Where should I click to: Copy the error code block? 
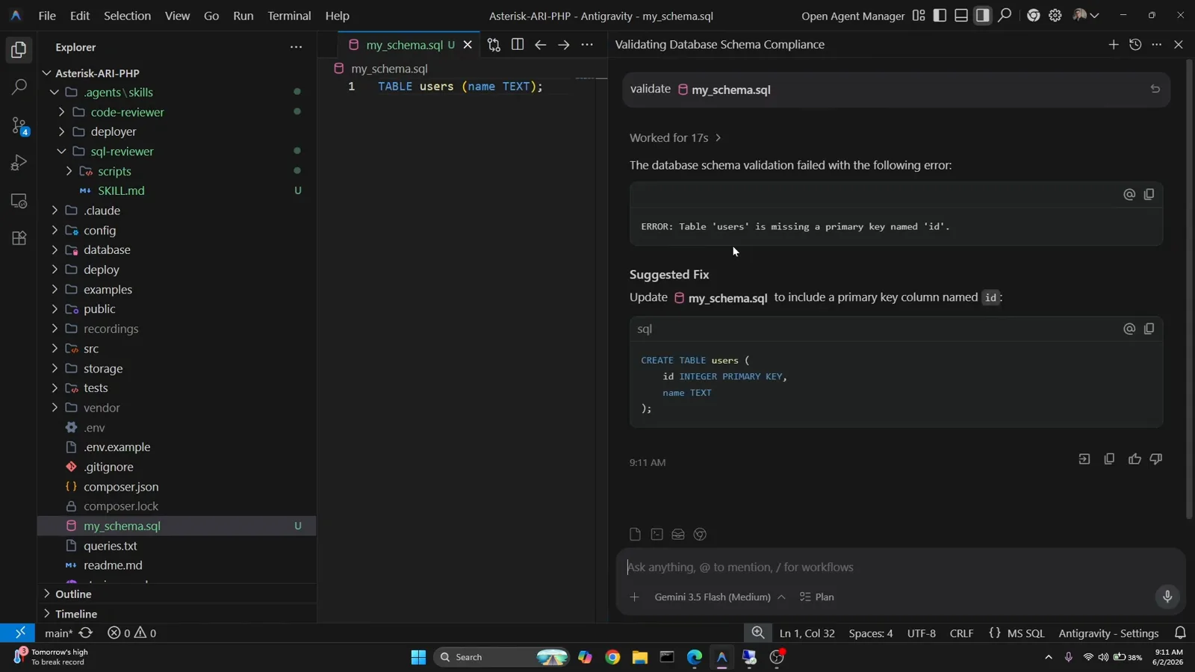(1149, 194)
